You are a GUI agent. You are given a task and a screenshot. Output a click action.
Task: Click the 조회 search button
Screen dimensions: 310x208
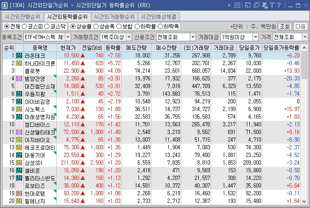[285, 26]
